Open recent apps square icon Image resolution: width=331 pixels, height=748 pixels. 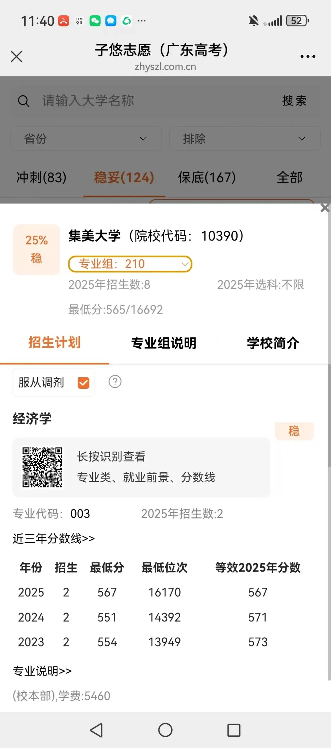click(234, 730)
